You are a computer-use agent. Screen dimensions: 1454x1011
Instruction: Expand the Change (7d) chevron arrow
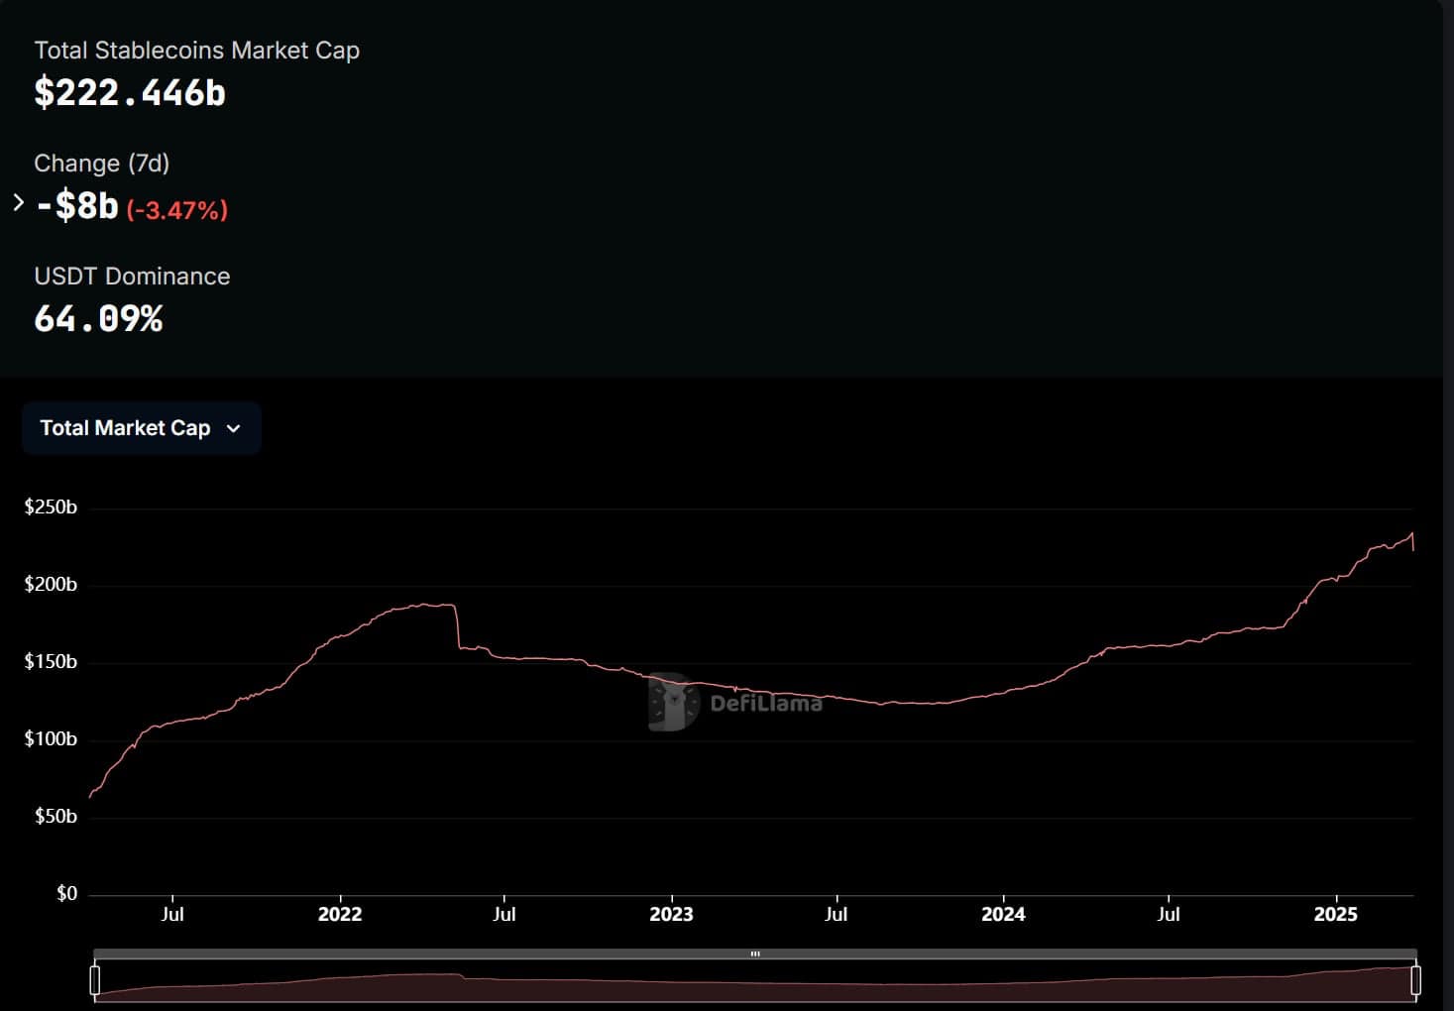[x=18, y=203]
